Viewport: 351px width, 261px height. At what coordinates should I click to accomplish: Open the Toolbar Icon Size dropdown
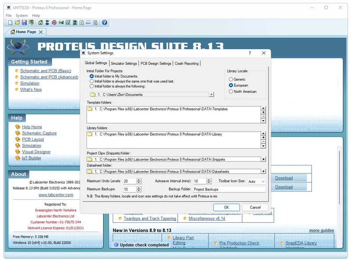click(x=257, y=181)
